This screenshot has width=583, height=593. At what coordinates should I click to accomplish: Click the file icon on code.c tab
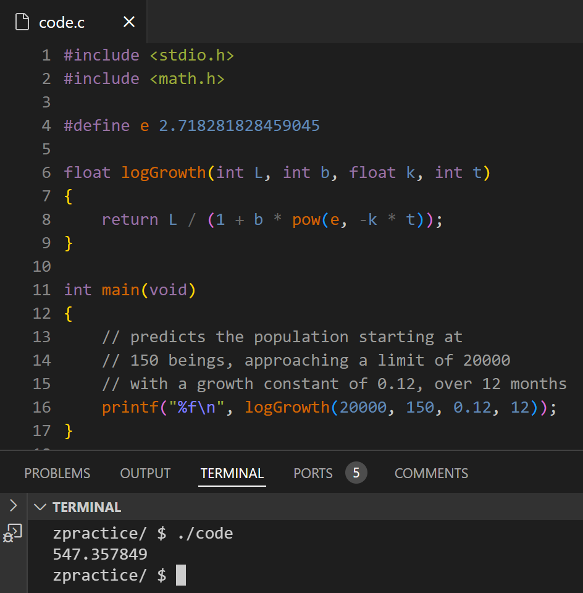tap(22, 22)
